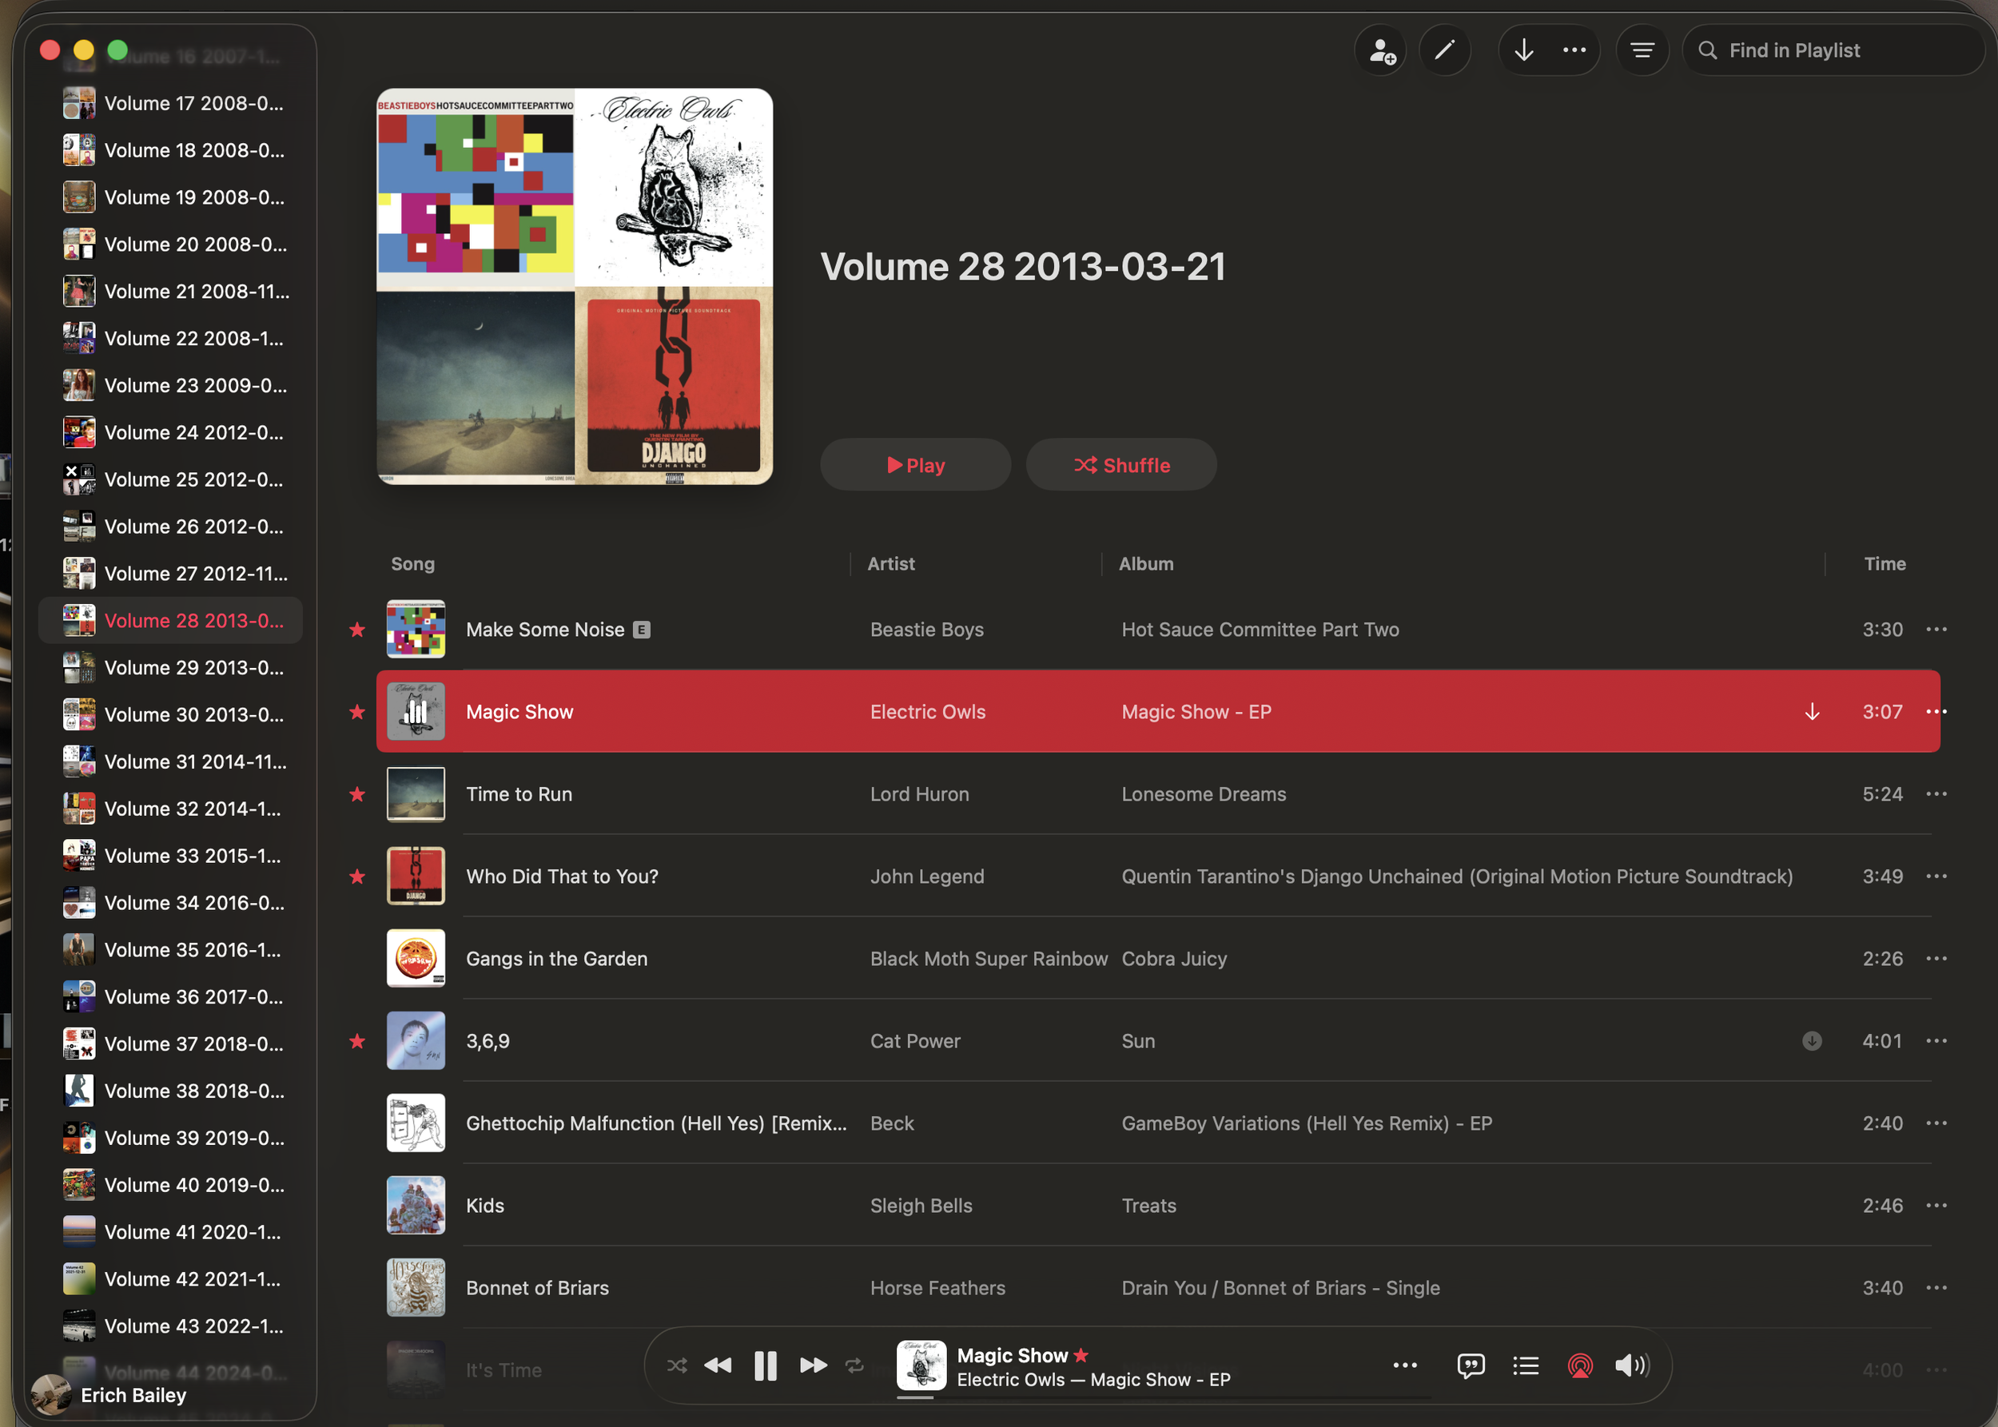1998x1427 pixels.
Task: Toggle shuffle in the playback bar
Action: point(676,1365)
